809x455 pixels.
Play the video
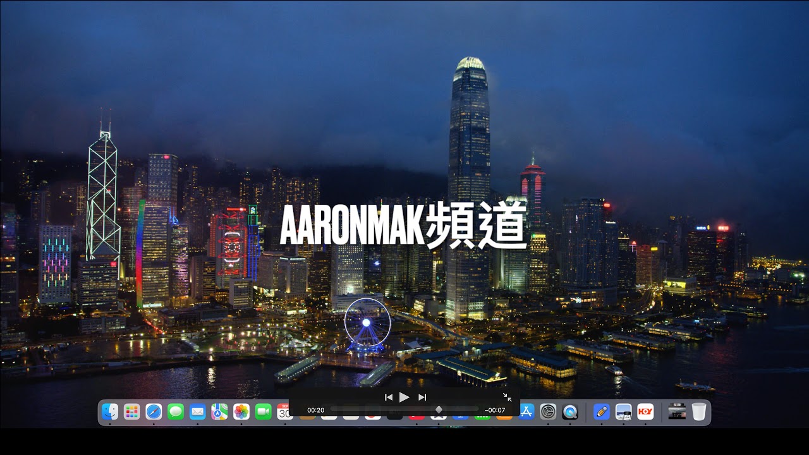click(x=404, y=397)
